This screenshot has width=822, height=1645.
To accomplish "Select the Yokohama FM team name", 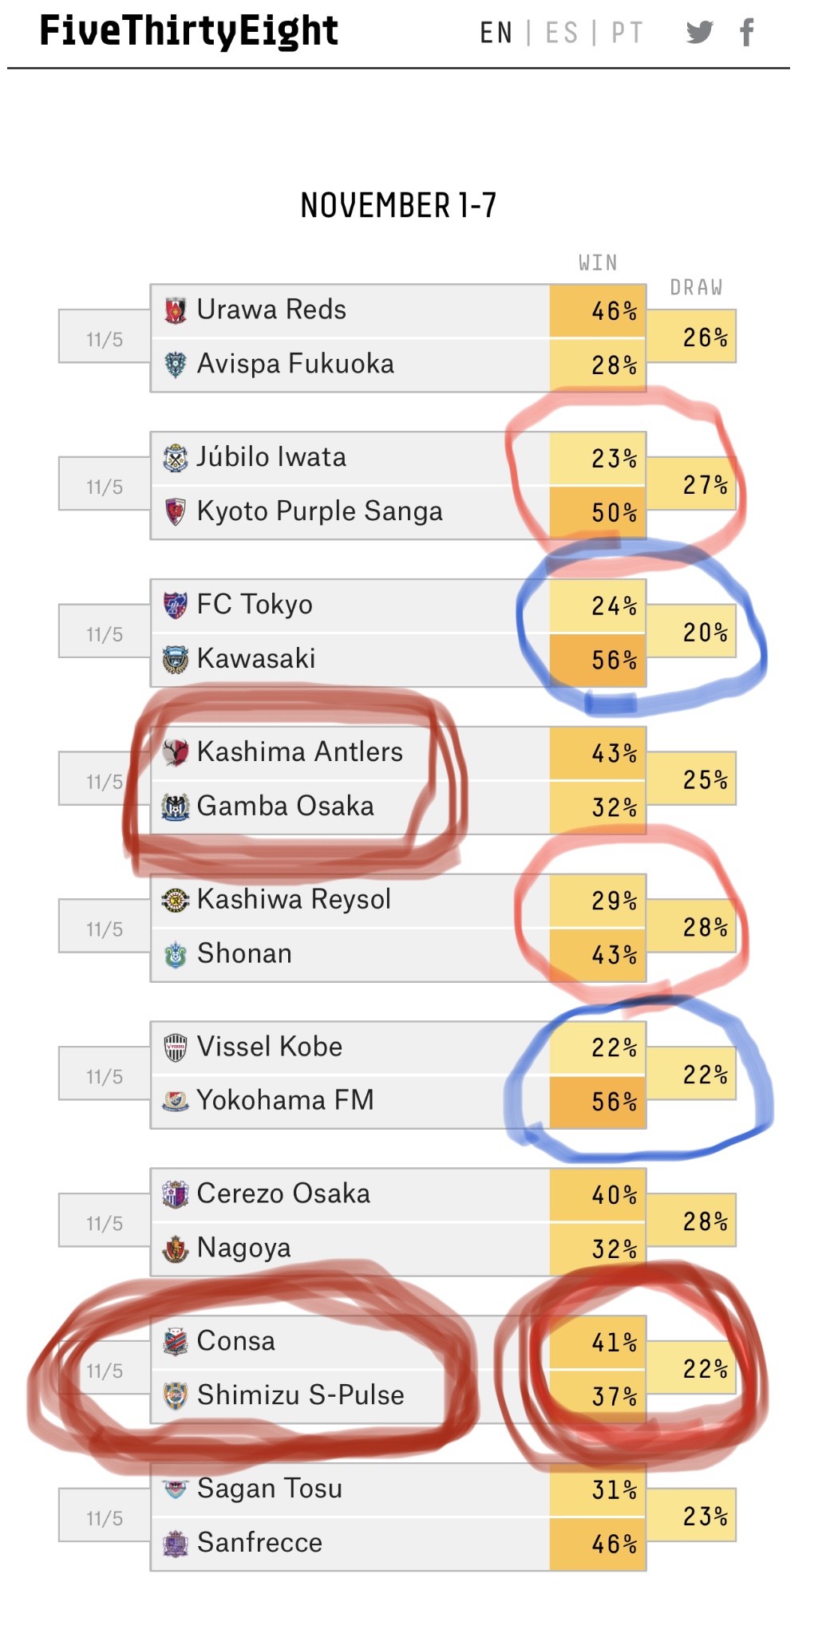I will (286, 1100).
